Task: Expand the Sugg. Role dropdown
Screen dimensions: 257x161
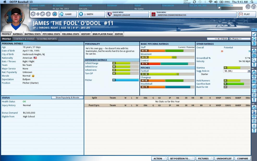Action: (249, 71)
